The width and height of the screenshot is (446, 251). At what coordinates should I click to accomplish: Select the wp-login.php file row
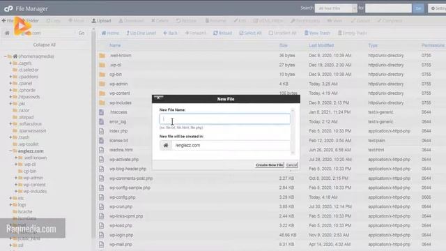tap(272, 235)
